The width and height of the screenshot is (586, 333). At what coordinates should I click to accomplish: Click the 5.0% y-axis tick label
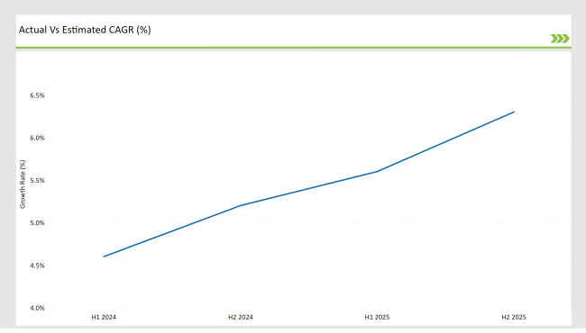(x=37, y=223)
